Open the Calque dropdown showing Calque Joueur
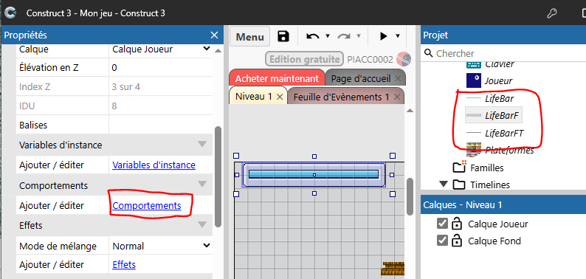Viewport: 586px width, 279px height. pyautogui.click(x=161, y=49)
